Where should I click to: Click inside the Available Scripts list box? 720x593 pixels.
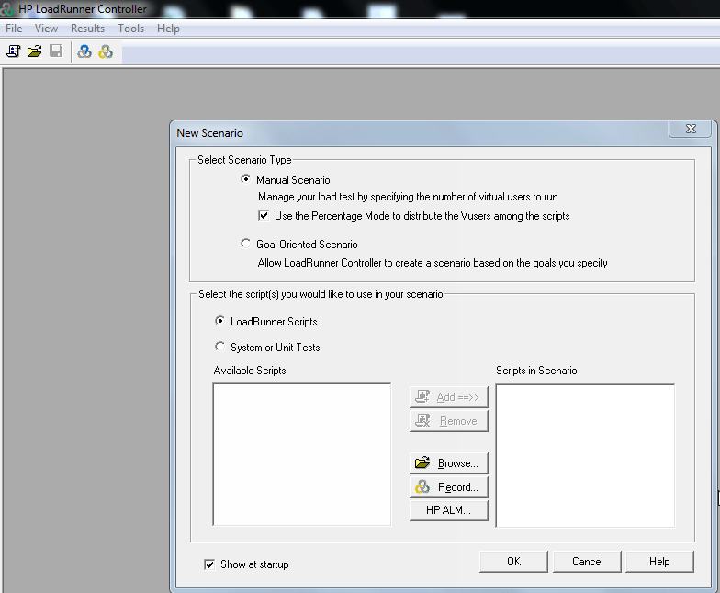click(x=301, y=454)
